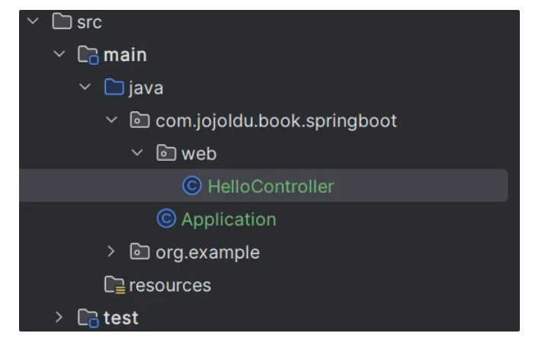Click the test module folder icon
Image resolution: width=545 pixels, height=346 pixels.
pyautogui.click(x=88, y=318)
